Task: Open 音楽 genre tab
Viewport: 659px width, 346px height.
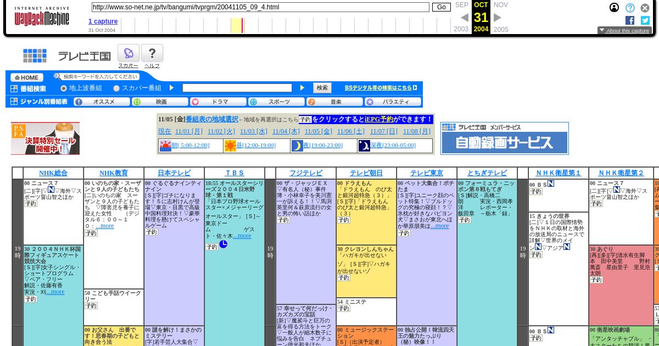Action: [x=335, y=102]
